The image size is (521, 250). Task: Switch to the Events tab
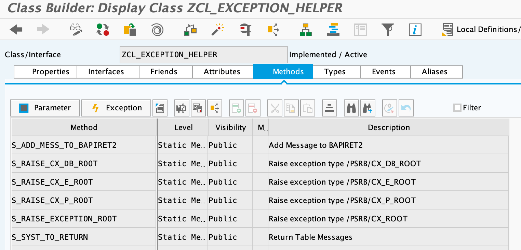[385, 72]
